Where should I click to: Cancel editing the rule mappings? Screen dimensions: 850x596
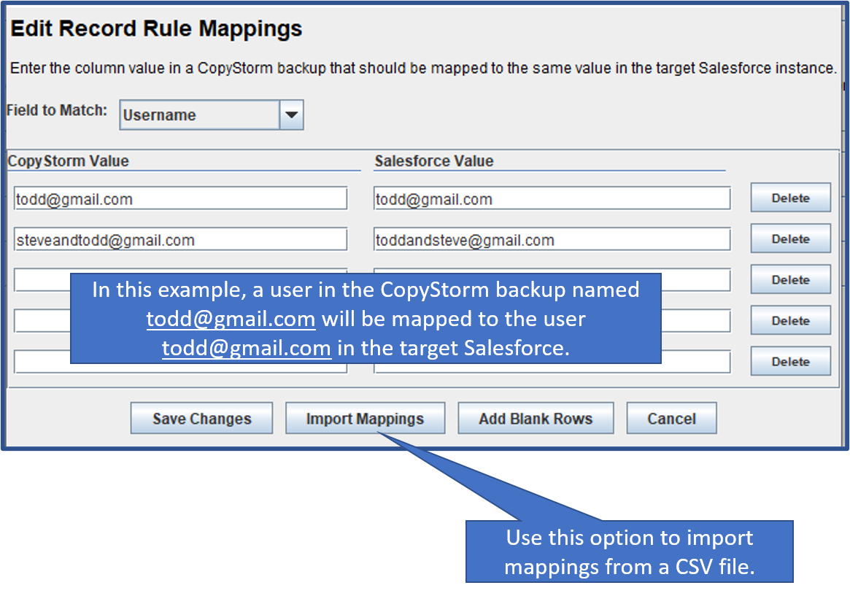672,418
